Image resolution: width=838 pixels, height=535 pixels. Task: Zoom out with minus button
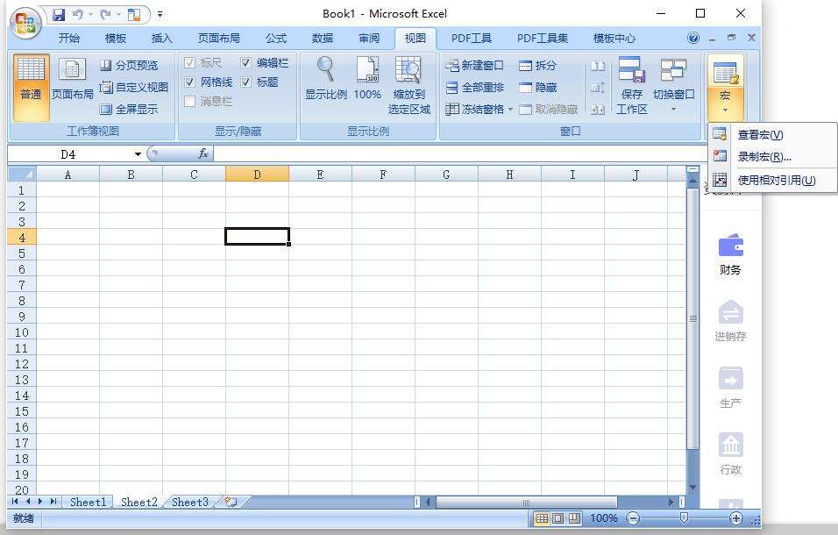[x=633, y=517]
